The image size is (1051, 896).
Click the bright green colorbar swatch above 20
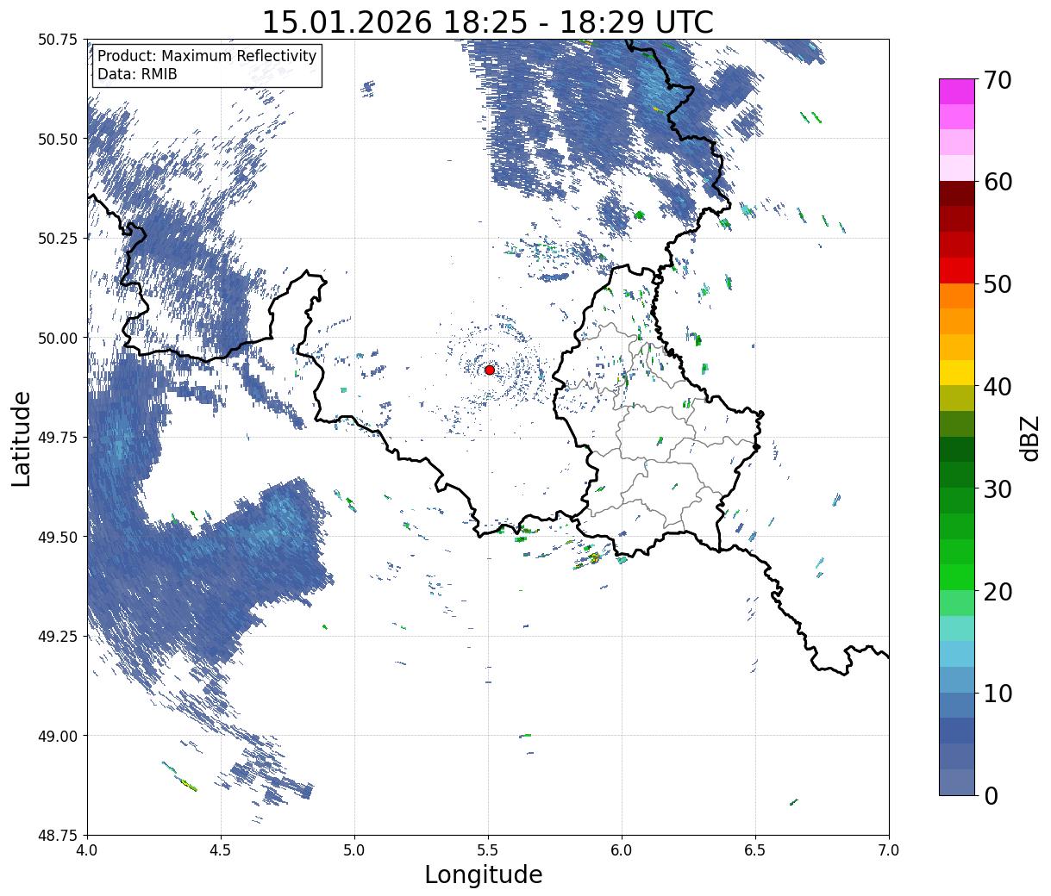point(957,576)
